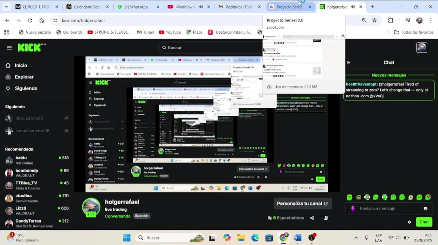Show hidden system tray icons chevron
Viewport: 438px width, 245px height.
click(356, 238)
